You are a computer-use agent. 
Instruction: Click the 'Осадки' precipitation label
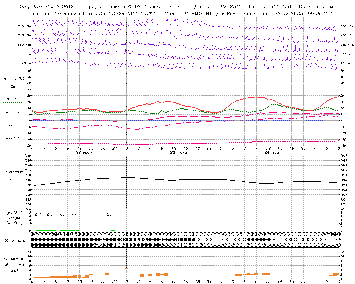(x=14, y=218)
